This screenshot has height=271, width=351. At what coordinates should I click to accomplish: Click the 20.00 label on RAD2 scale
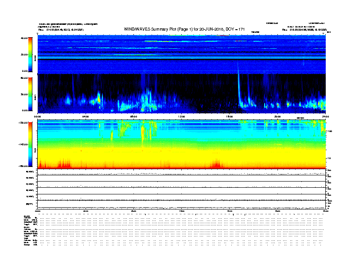tap(24, 54)
